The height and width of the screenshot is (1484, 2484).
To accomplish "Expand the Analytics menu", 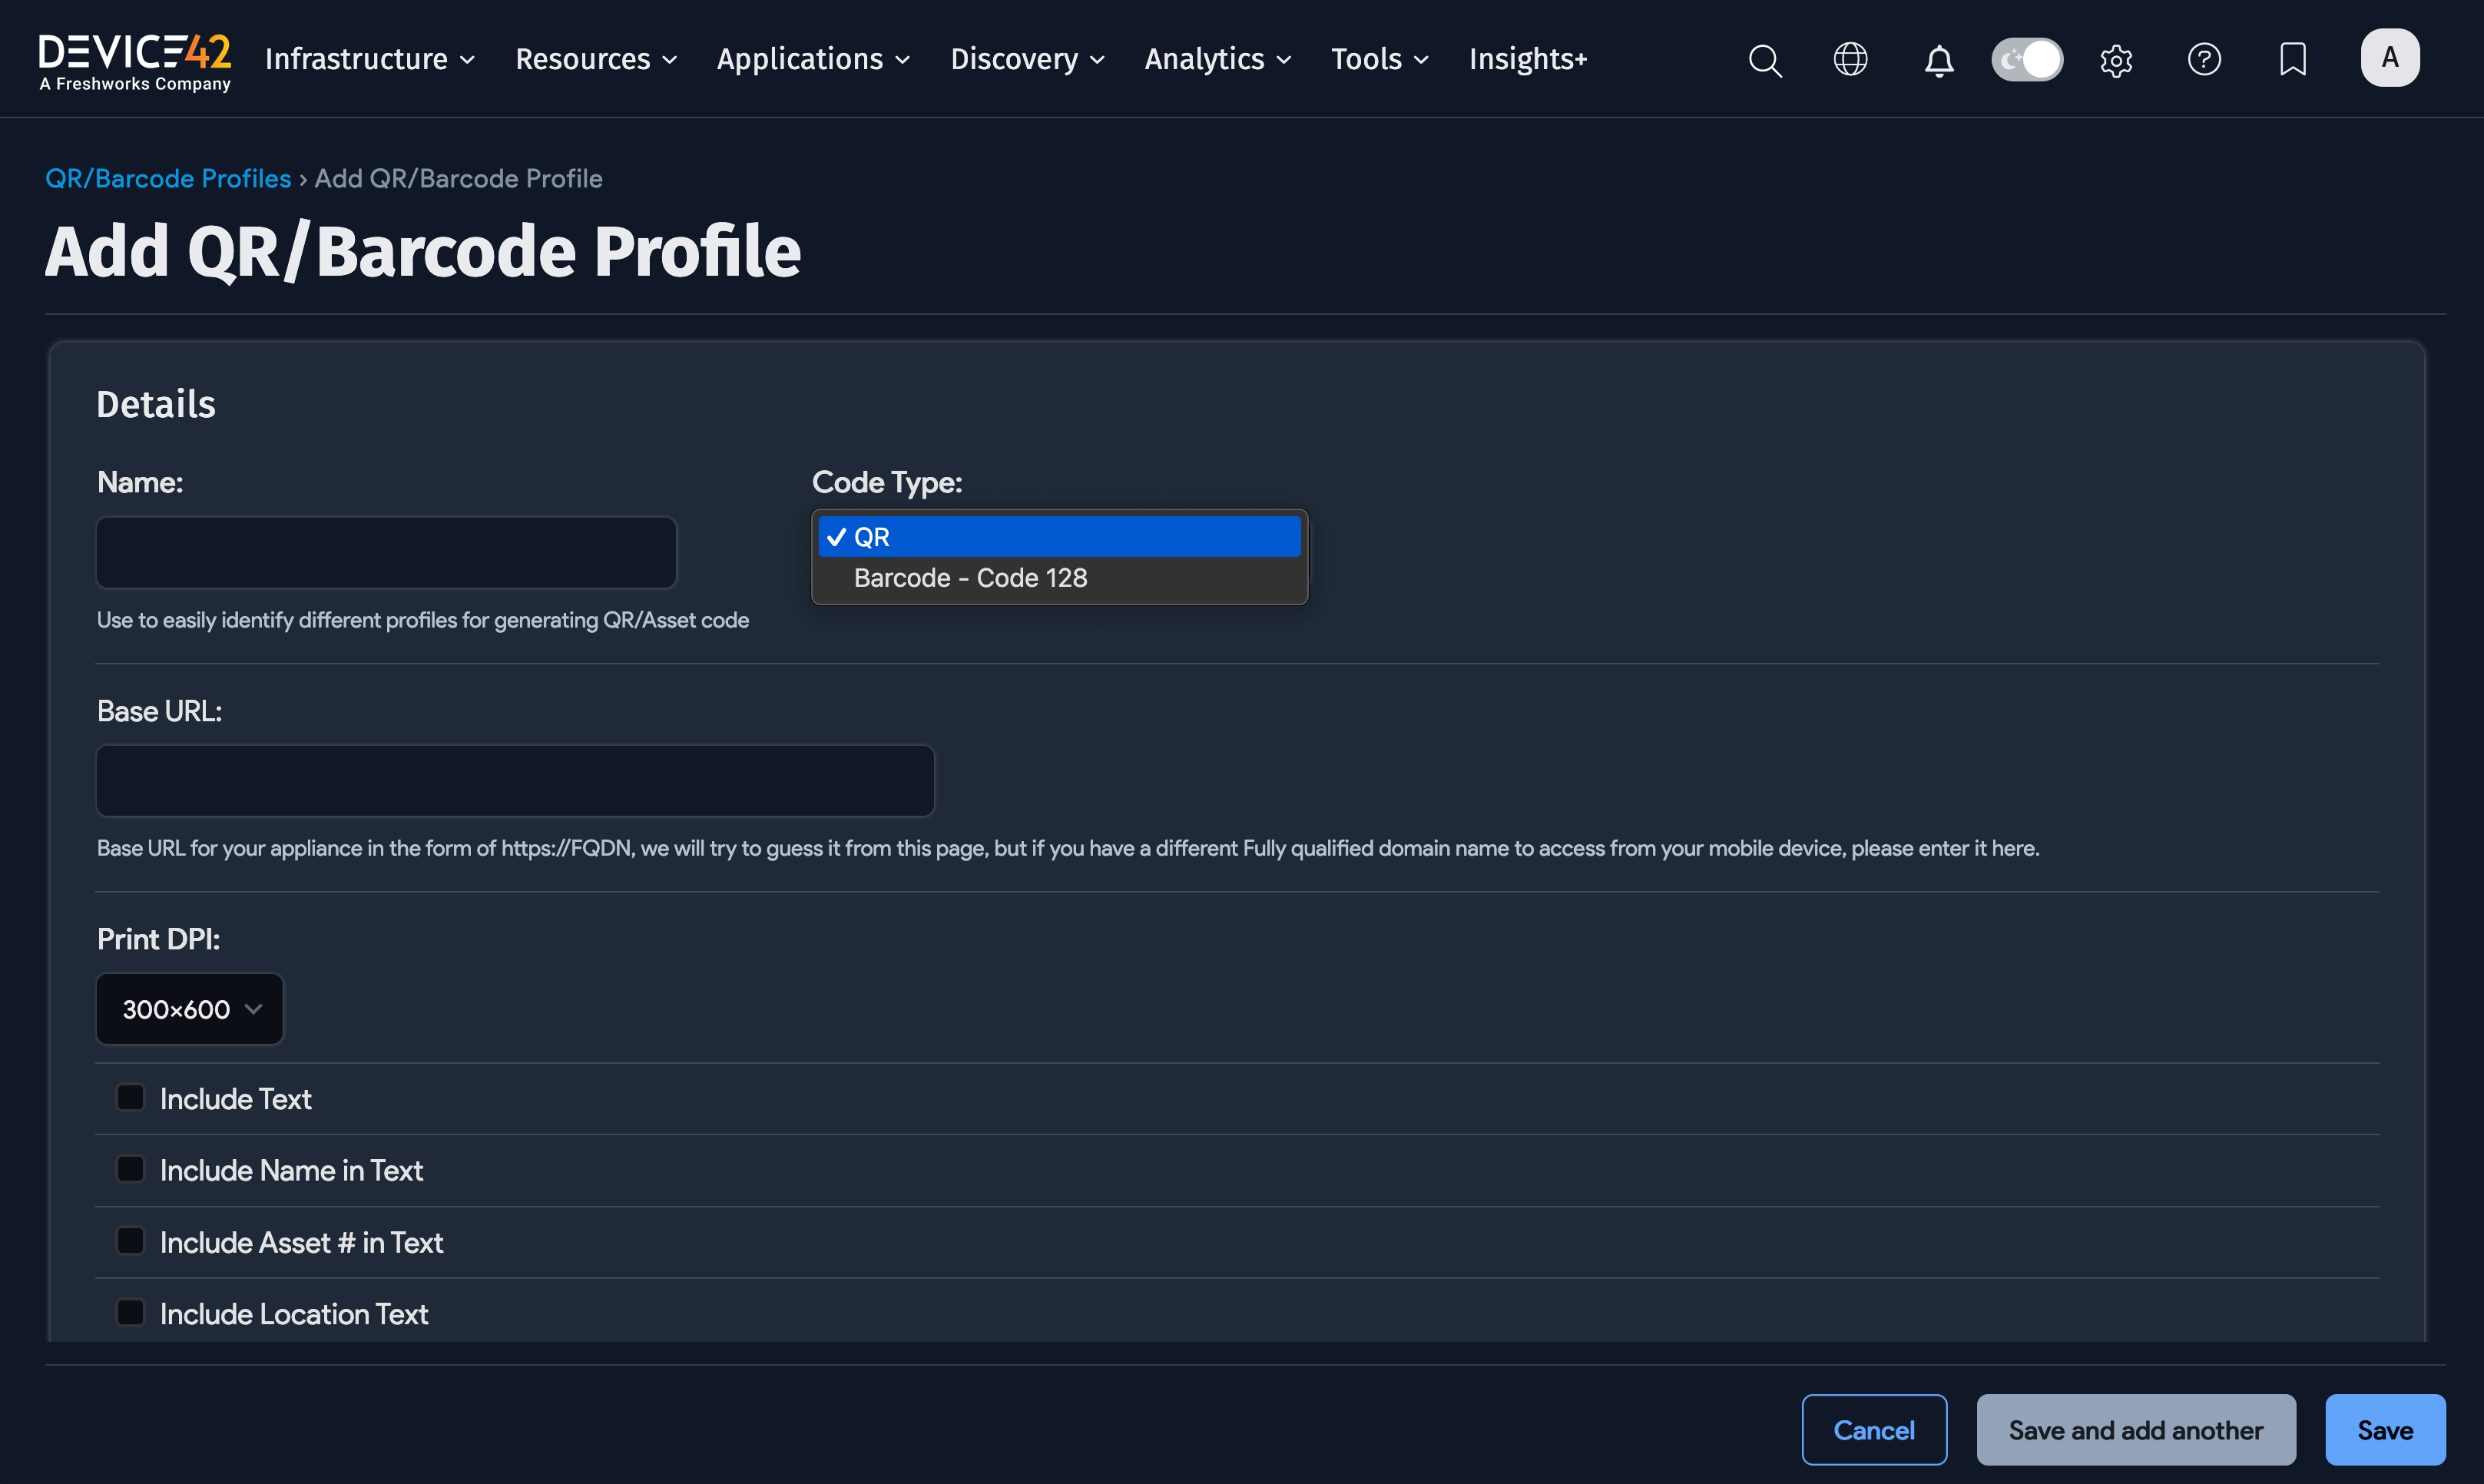I will 1216,59.
